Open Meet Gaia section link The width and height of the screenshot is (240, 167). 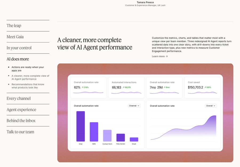click(15, 37)
